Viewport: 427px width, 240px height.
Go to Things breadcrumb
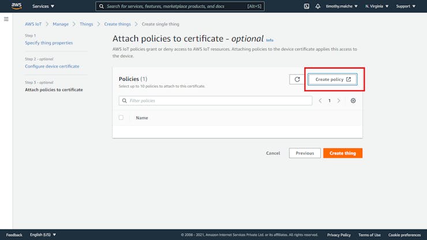(x=87, y=24)
